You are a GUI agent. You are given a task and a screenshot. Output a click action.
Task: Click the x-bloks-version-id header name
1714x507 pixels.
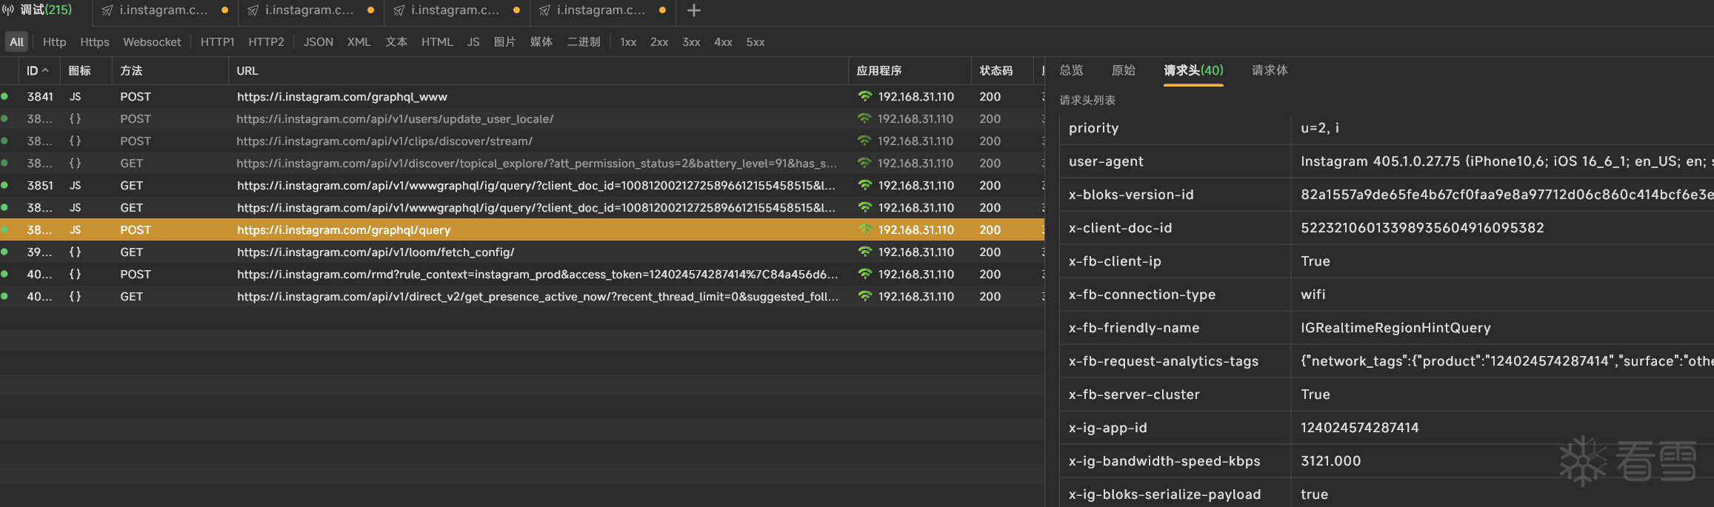coord(1131,195)
